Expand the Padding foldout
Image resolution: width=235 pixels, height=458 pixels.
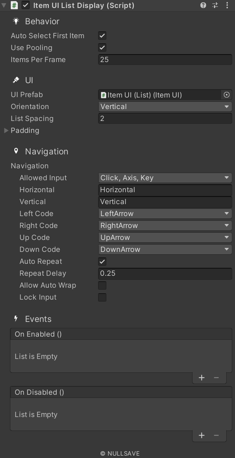(6, 131)
